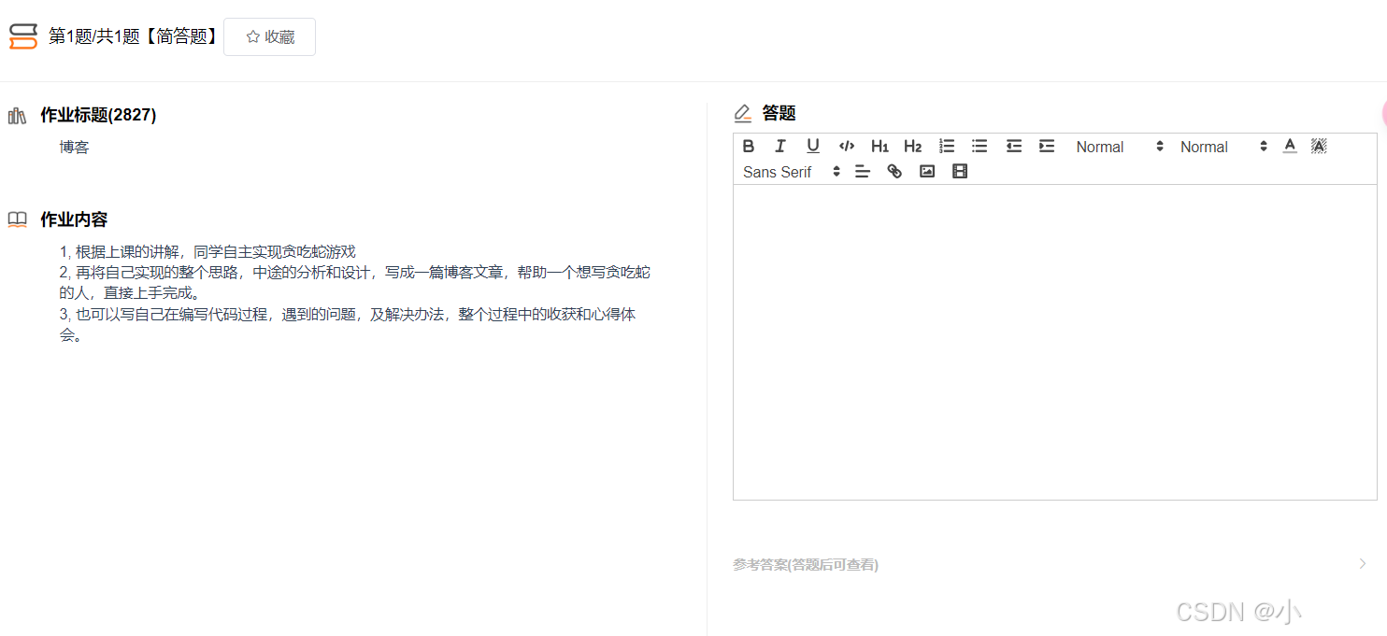This screenshot has width=1387, height=636.
Task: Click line starting 1, 根据上课的讲解
Action: (207, 252)
